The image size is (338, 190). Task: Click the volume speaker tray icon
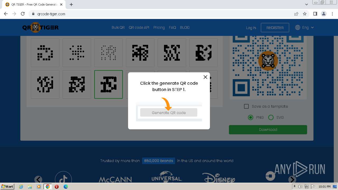[300, 187]
